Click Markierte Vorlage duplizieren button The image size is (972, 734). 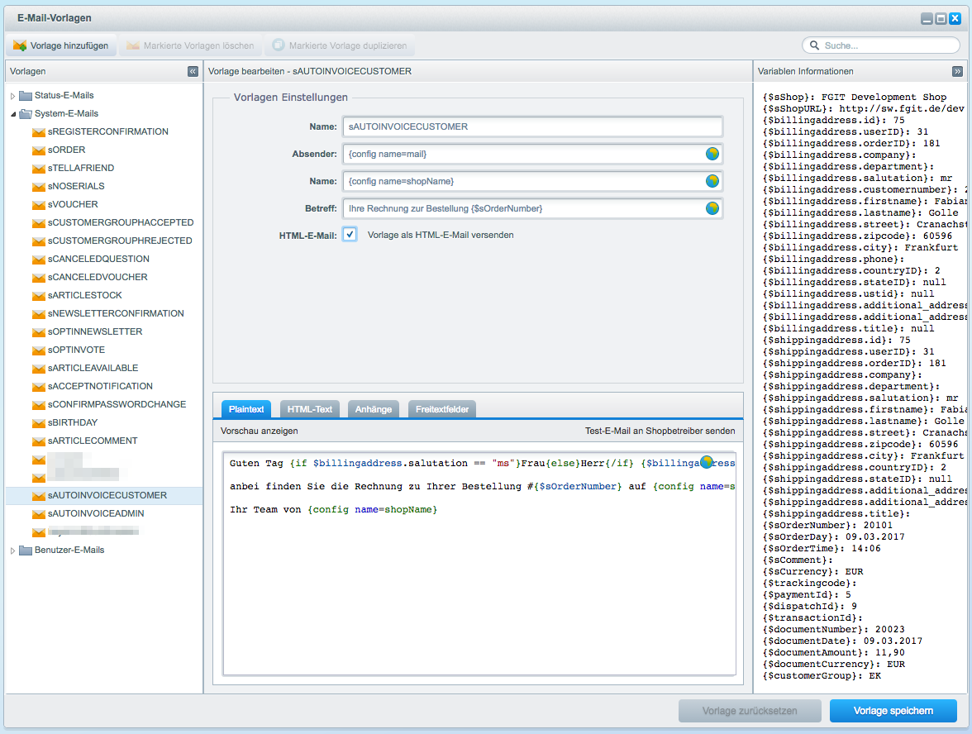341,45
